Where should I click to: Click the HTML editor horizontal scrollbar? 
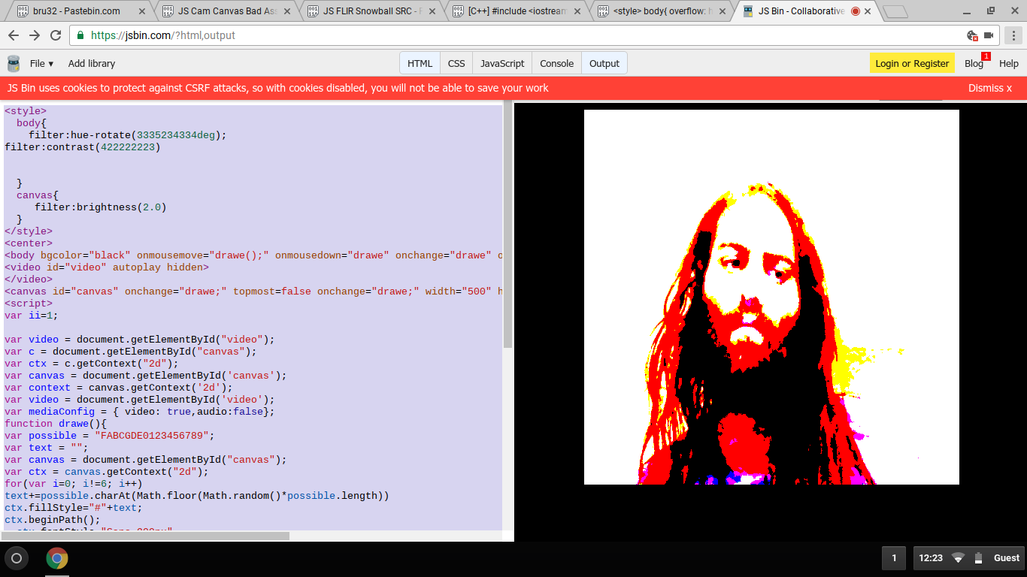pos(146,536)
